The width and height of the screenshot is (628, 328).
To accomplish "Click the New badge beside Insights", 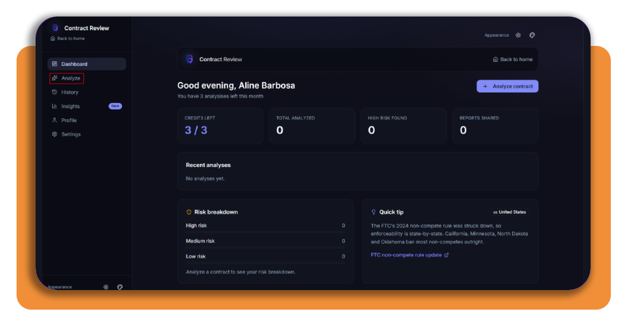I will click(115, 106).
